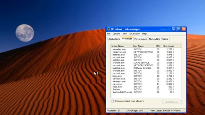The image size is (205, 115).
Task: Maximize the Task Manager window
Action: (179, 29)
